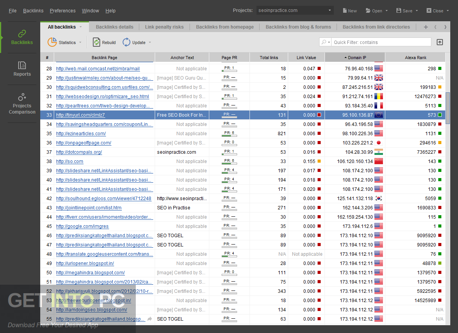Screen dimensions: 458x333
Task: Click the EU flag for 95.100.136.87
Action: (379, 115)
